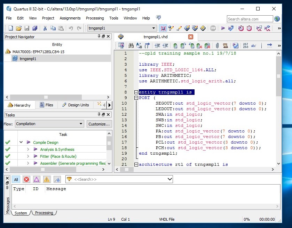Click the Project Navigator horizontal scrollbar thumb
Viewport: 292px width, 228px height.
pos(46,97)
